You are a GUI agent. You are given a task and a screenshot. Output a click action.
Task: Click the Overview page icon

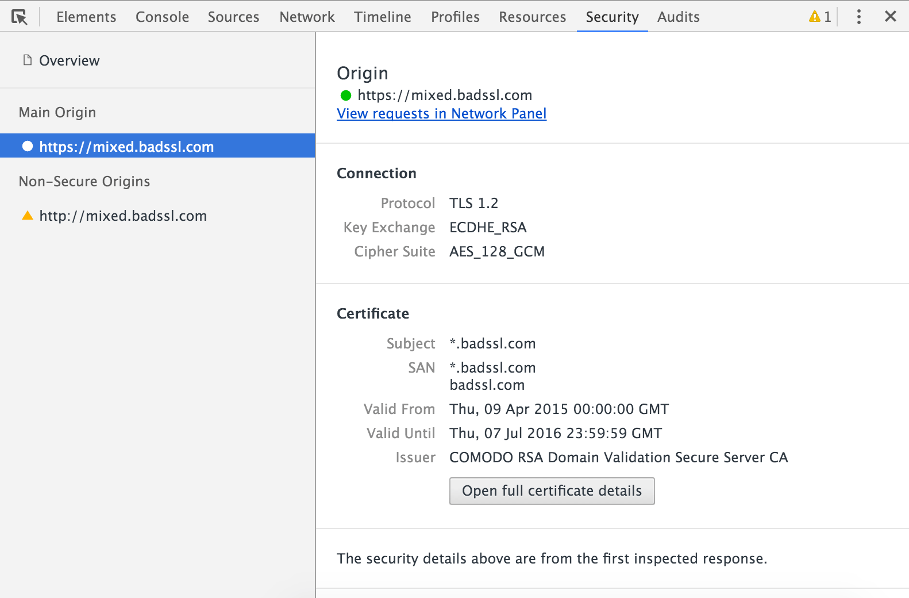(x=27, y=60)
